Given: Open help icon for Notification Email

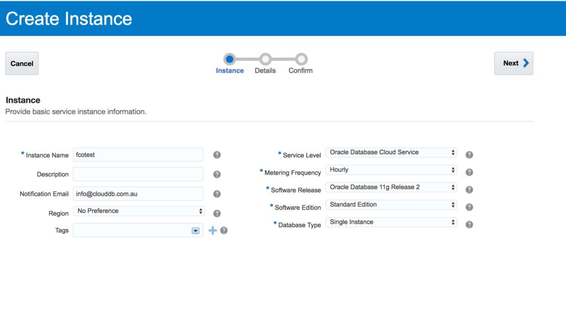Looking at the screenshot, I should pos(217,194).
